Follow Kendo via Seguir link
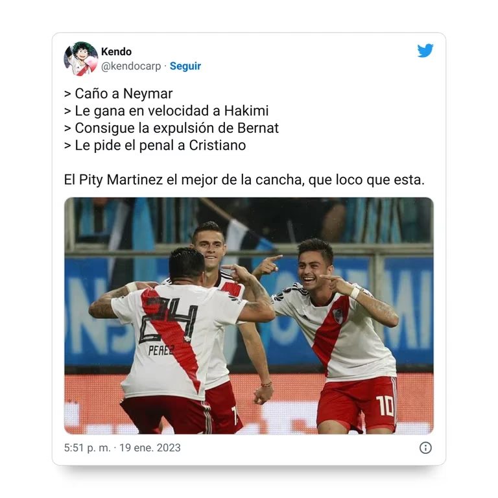Screen dimensions: 498x498 tap(185, 66)
